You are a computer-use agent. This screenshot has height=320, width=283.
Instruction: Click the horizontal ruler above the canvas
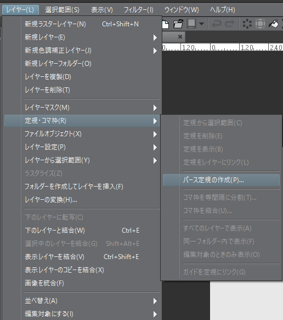[x=223, y=47]
